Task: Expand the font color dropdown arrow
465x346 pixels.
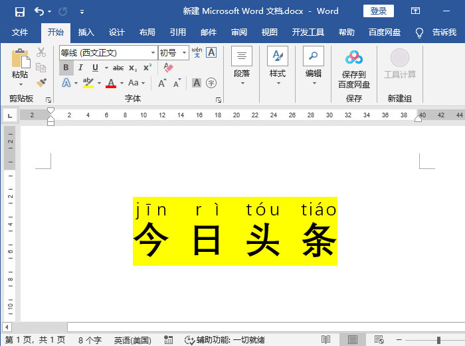Action: click(x=122, y=83)
